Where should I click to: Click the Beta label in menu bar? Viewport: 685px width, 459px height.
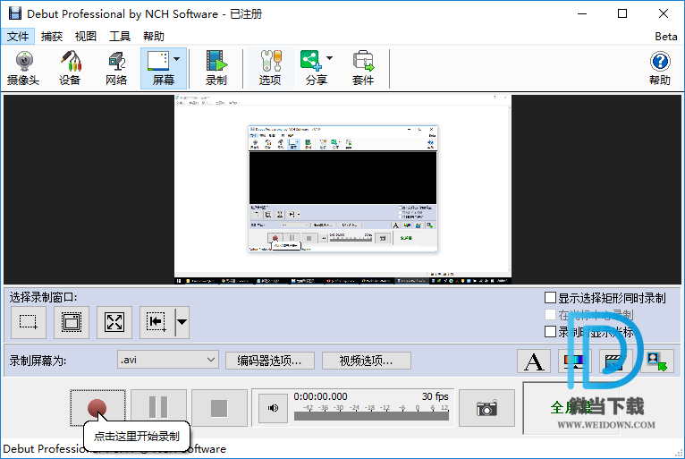(666, 37)
